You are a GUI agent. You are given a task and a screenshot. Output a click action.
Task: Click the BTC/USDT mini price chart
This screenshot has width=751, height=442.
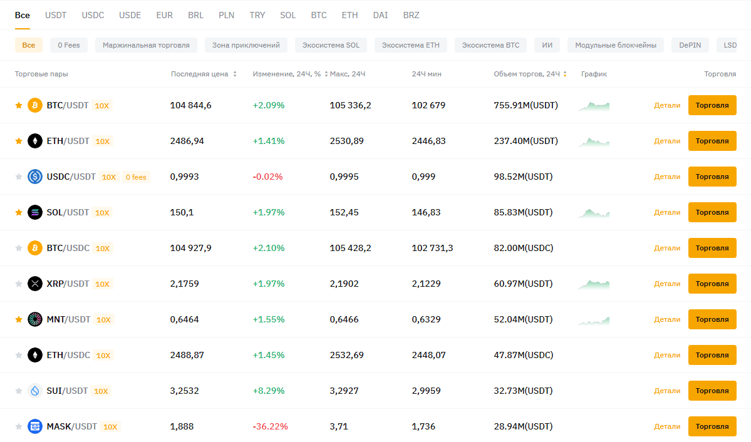click(x=594, y=106)
